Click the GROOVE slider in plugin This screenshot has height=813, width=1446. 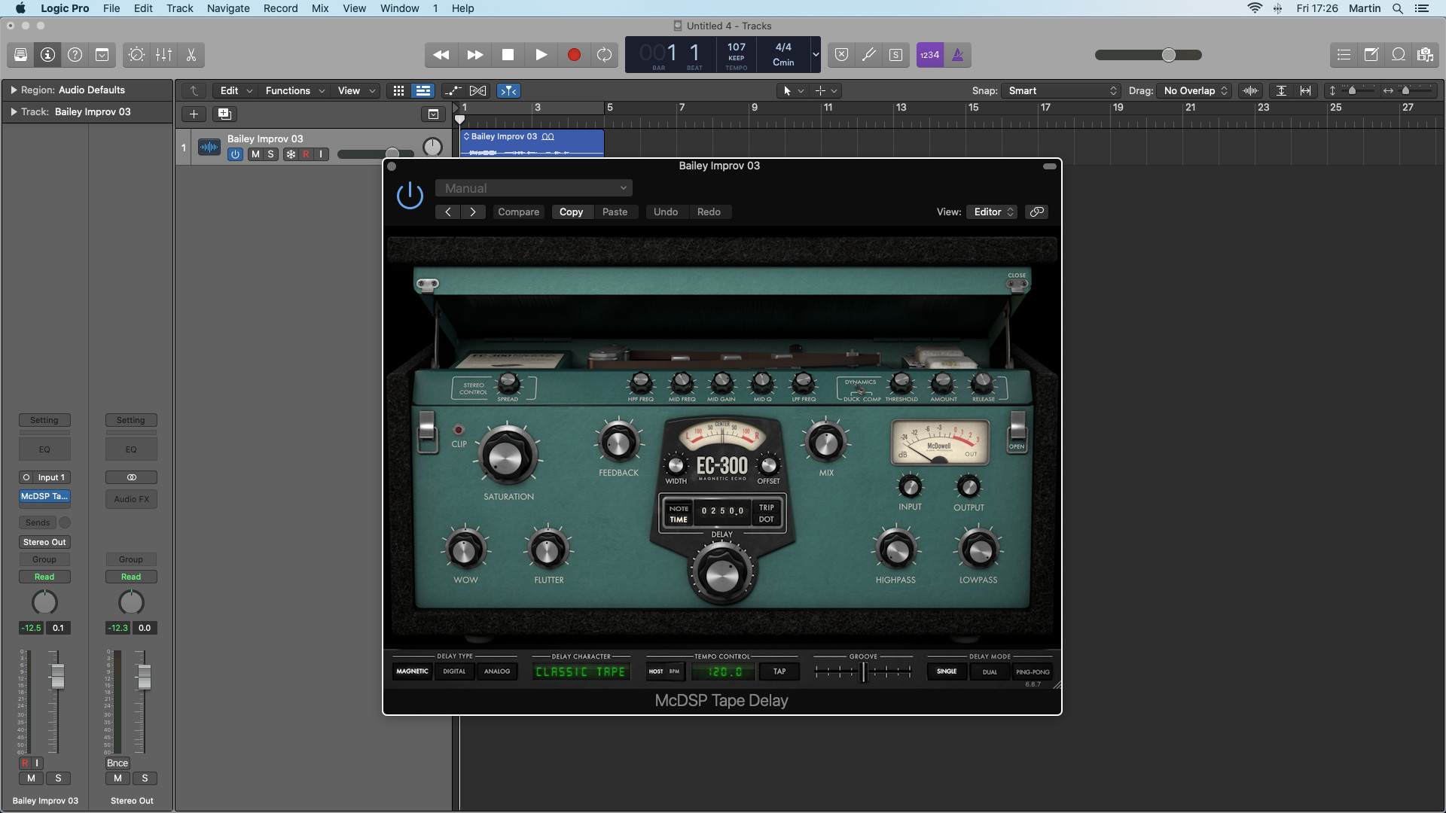(863, 671)
